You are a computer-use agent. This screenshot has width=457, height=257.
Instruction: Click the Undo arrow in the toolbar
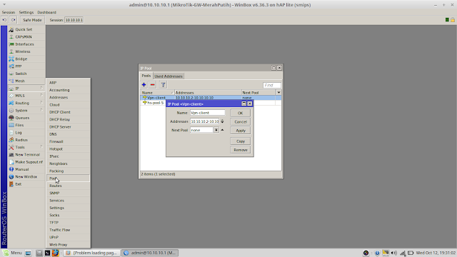coord(5,20)
